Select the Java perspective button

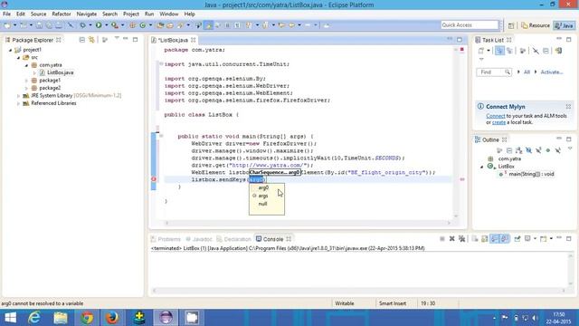tap(565, 25)
